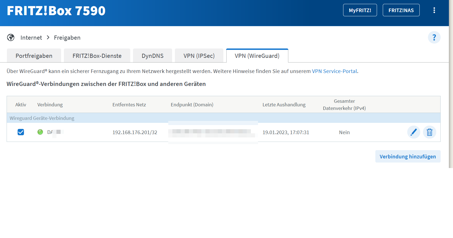Click the FRITZ!NAS button
The width and height of the screenshot is (453, 238).
[401, 10]
